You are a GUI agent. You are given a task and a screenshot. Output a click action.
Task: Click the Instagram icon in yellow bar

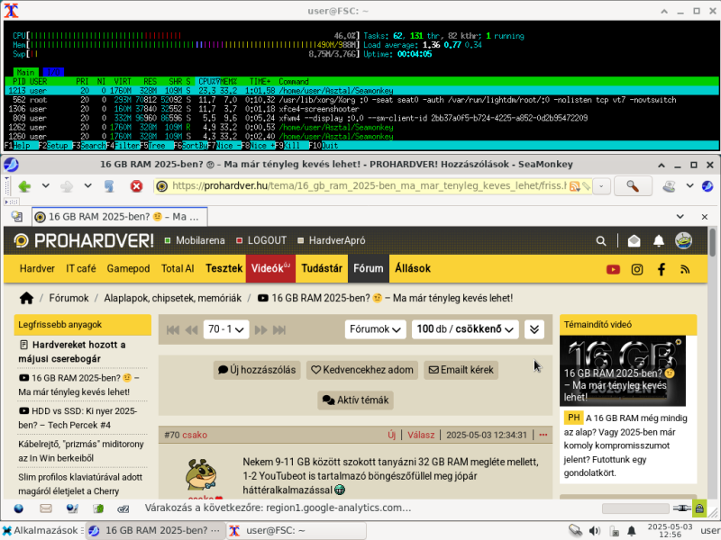click(x=637, y=269)
